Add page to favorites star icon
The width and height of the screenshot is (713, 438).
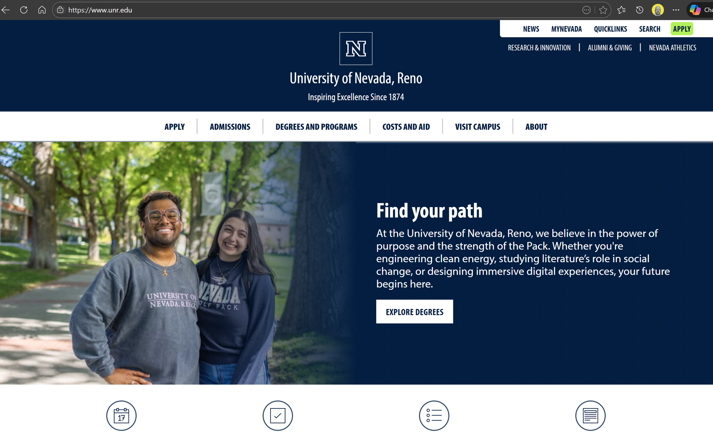(603, 10)
